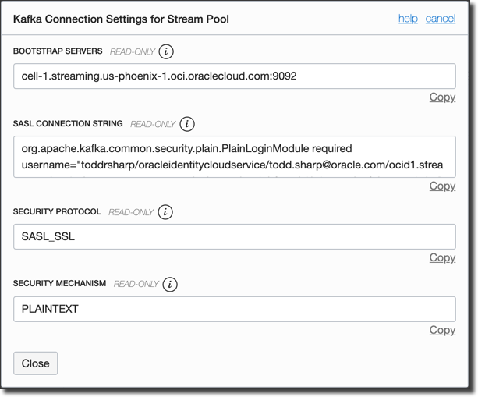This screenshot has width=478, height=397.
Task: Copy the bootstrap servers value
Action: [x=442, y=97]
